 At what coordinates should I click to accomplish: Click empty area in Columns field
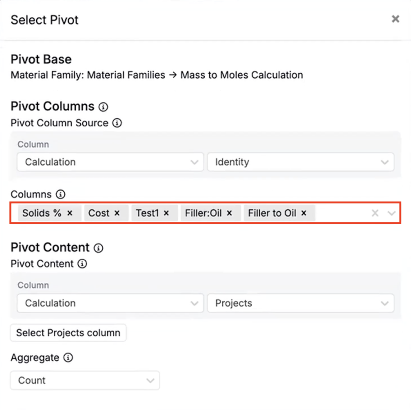pyautogui.click(x=341, y=213)
